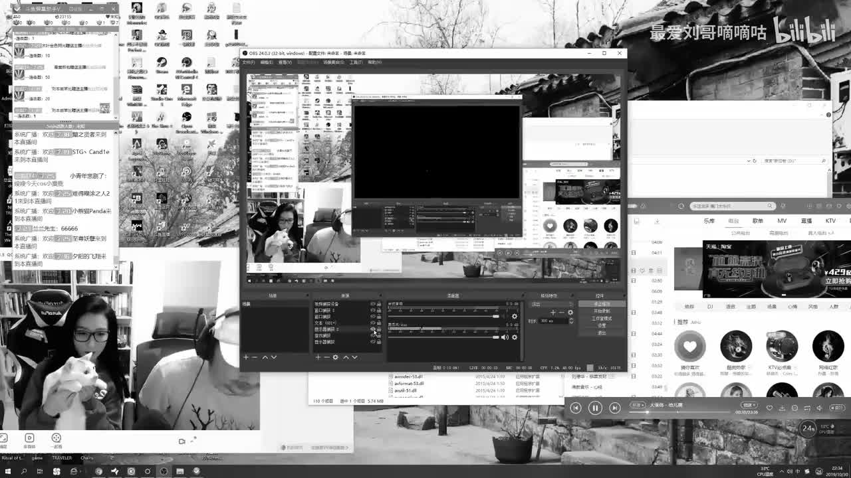Open KTV必点曲 radio station thumbnail
Screen dimensions: 851x478
click(x=782, y=347)
